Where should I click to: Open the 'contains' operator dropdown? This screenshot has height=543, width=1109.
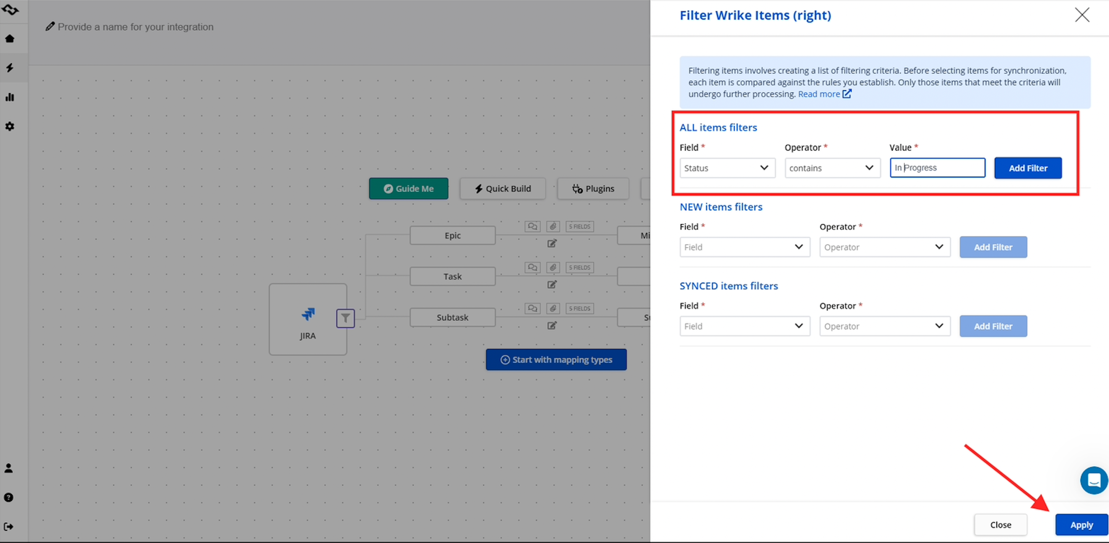832,168
